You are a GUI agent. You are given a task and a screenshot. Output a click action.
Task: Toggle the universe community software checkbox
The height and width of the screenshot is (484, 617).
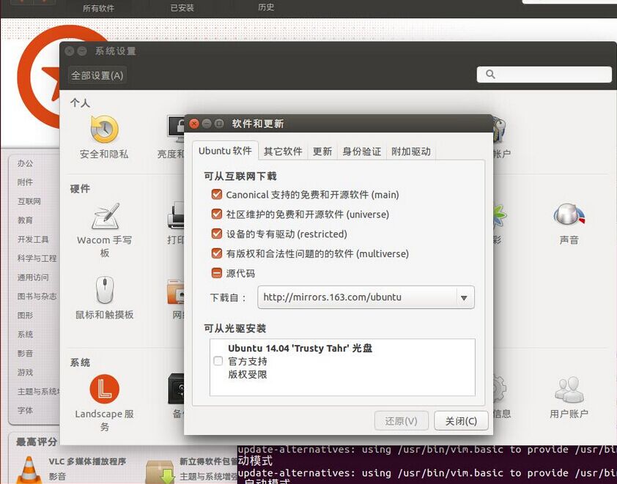tap(217, 215)
